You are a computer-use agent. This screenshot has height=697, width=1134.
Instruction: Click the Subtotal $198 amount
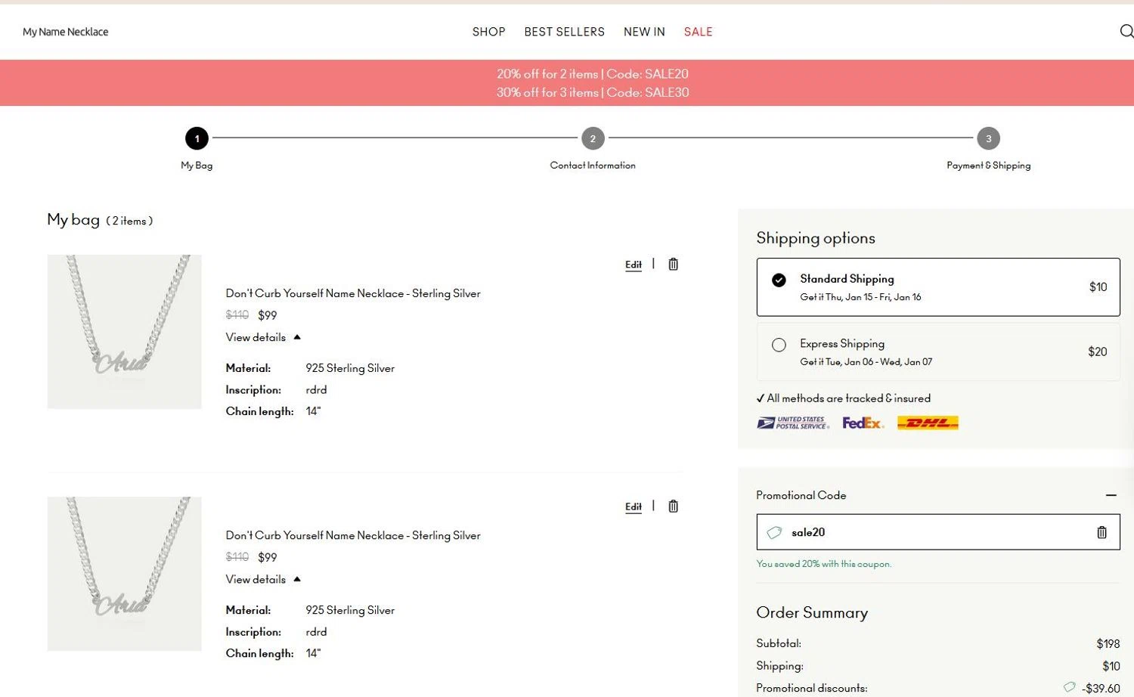point(1108,644)
